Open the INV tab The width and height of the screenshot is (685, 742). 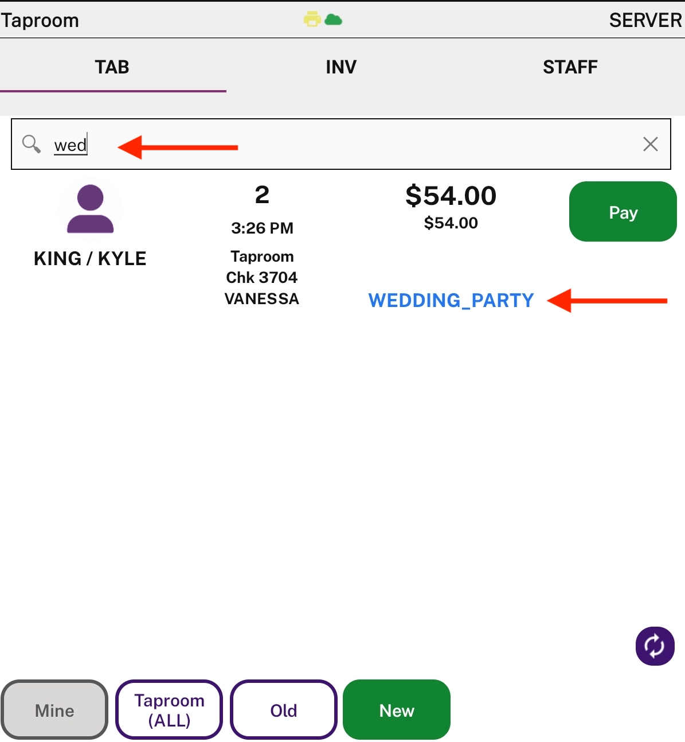click(341, 67)
